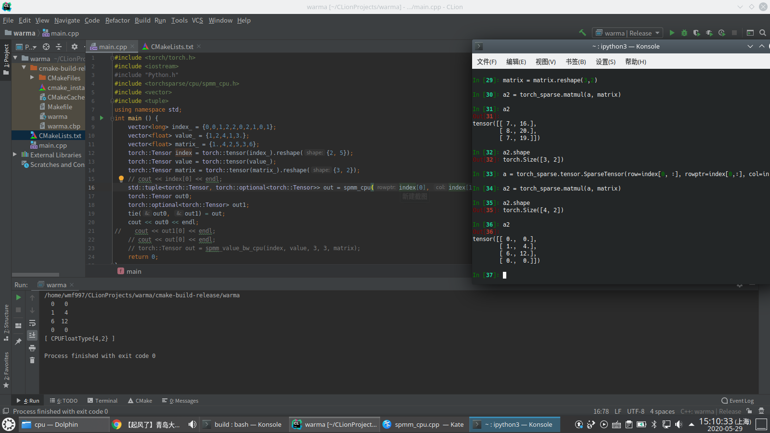Image resolution: width=770 pixels, height=433 pixels.
Task: Close the warma Run tab
Action: tap(72, 285)
